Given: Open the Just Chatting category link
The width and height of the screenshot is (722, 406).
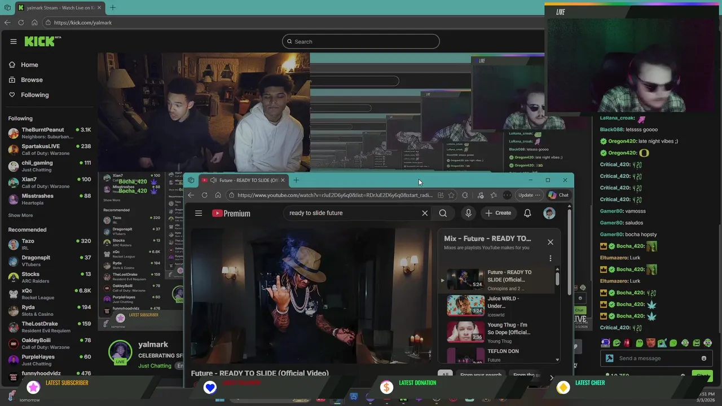Looking at the screenshot, I should coord(155,366).
